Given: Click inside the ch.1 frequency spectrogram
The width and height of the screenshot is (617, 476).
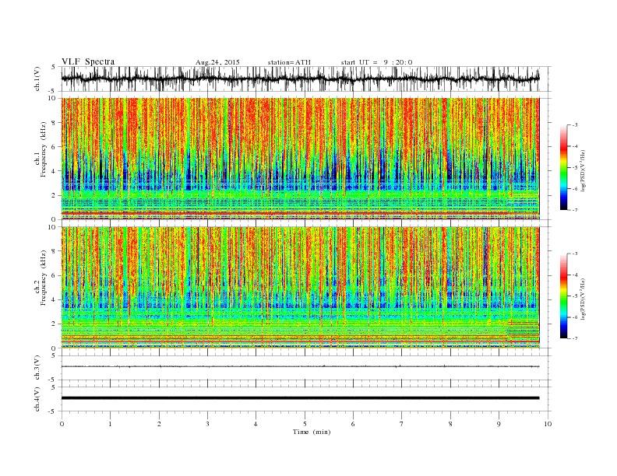Looking at the screenshot, I should pos(300,159).
